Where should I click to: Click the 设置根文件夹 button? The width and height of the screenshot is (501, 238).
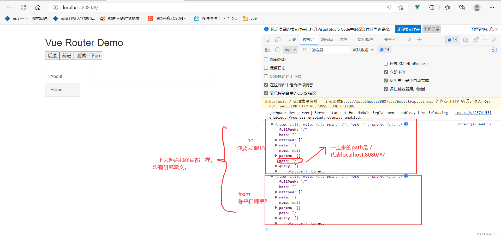coord(408,29)
